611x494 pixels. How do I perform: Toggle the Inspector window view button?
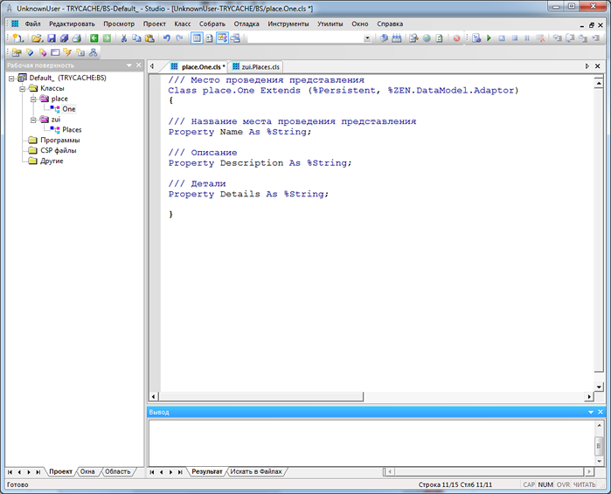[210, 38]
